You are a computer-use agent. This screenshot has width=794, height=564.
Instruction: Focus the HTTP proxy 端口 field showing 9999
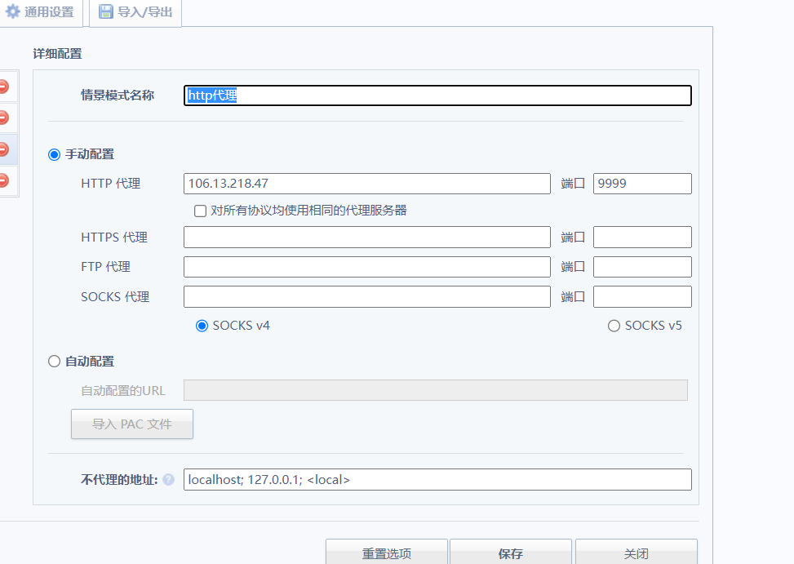pos(642,184)
